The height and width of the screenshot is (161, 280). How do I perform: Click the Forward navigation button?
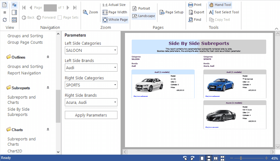(x=46, y=18)
